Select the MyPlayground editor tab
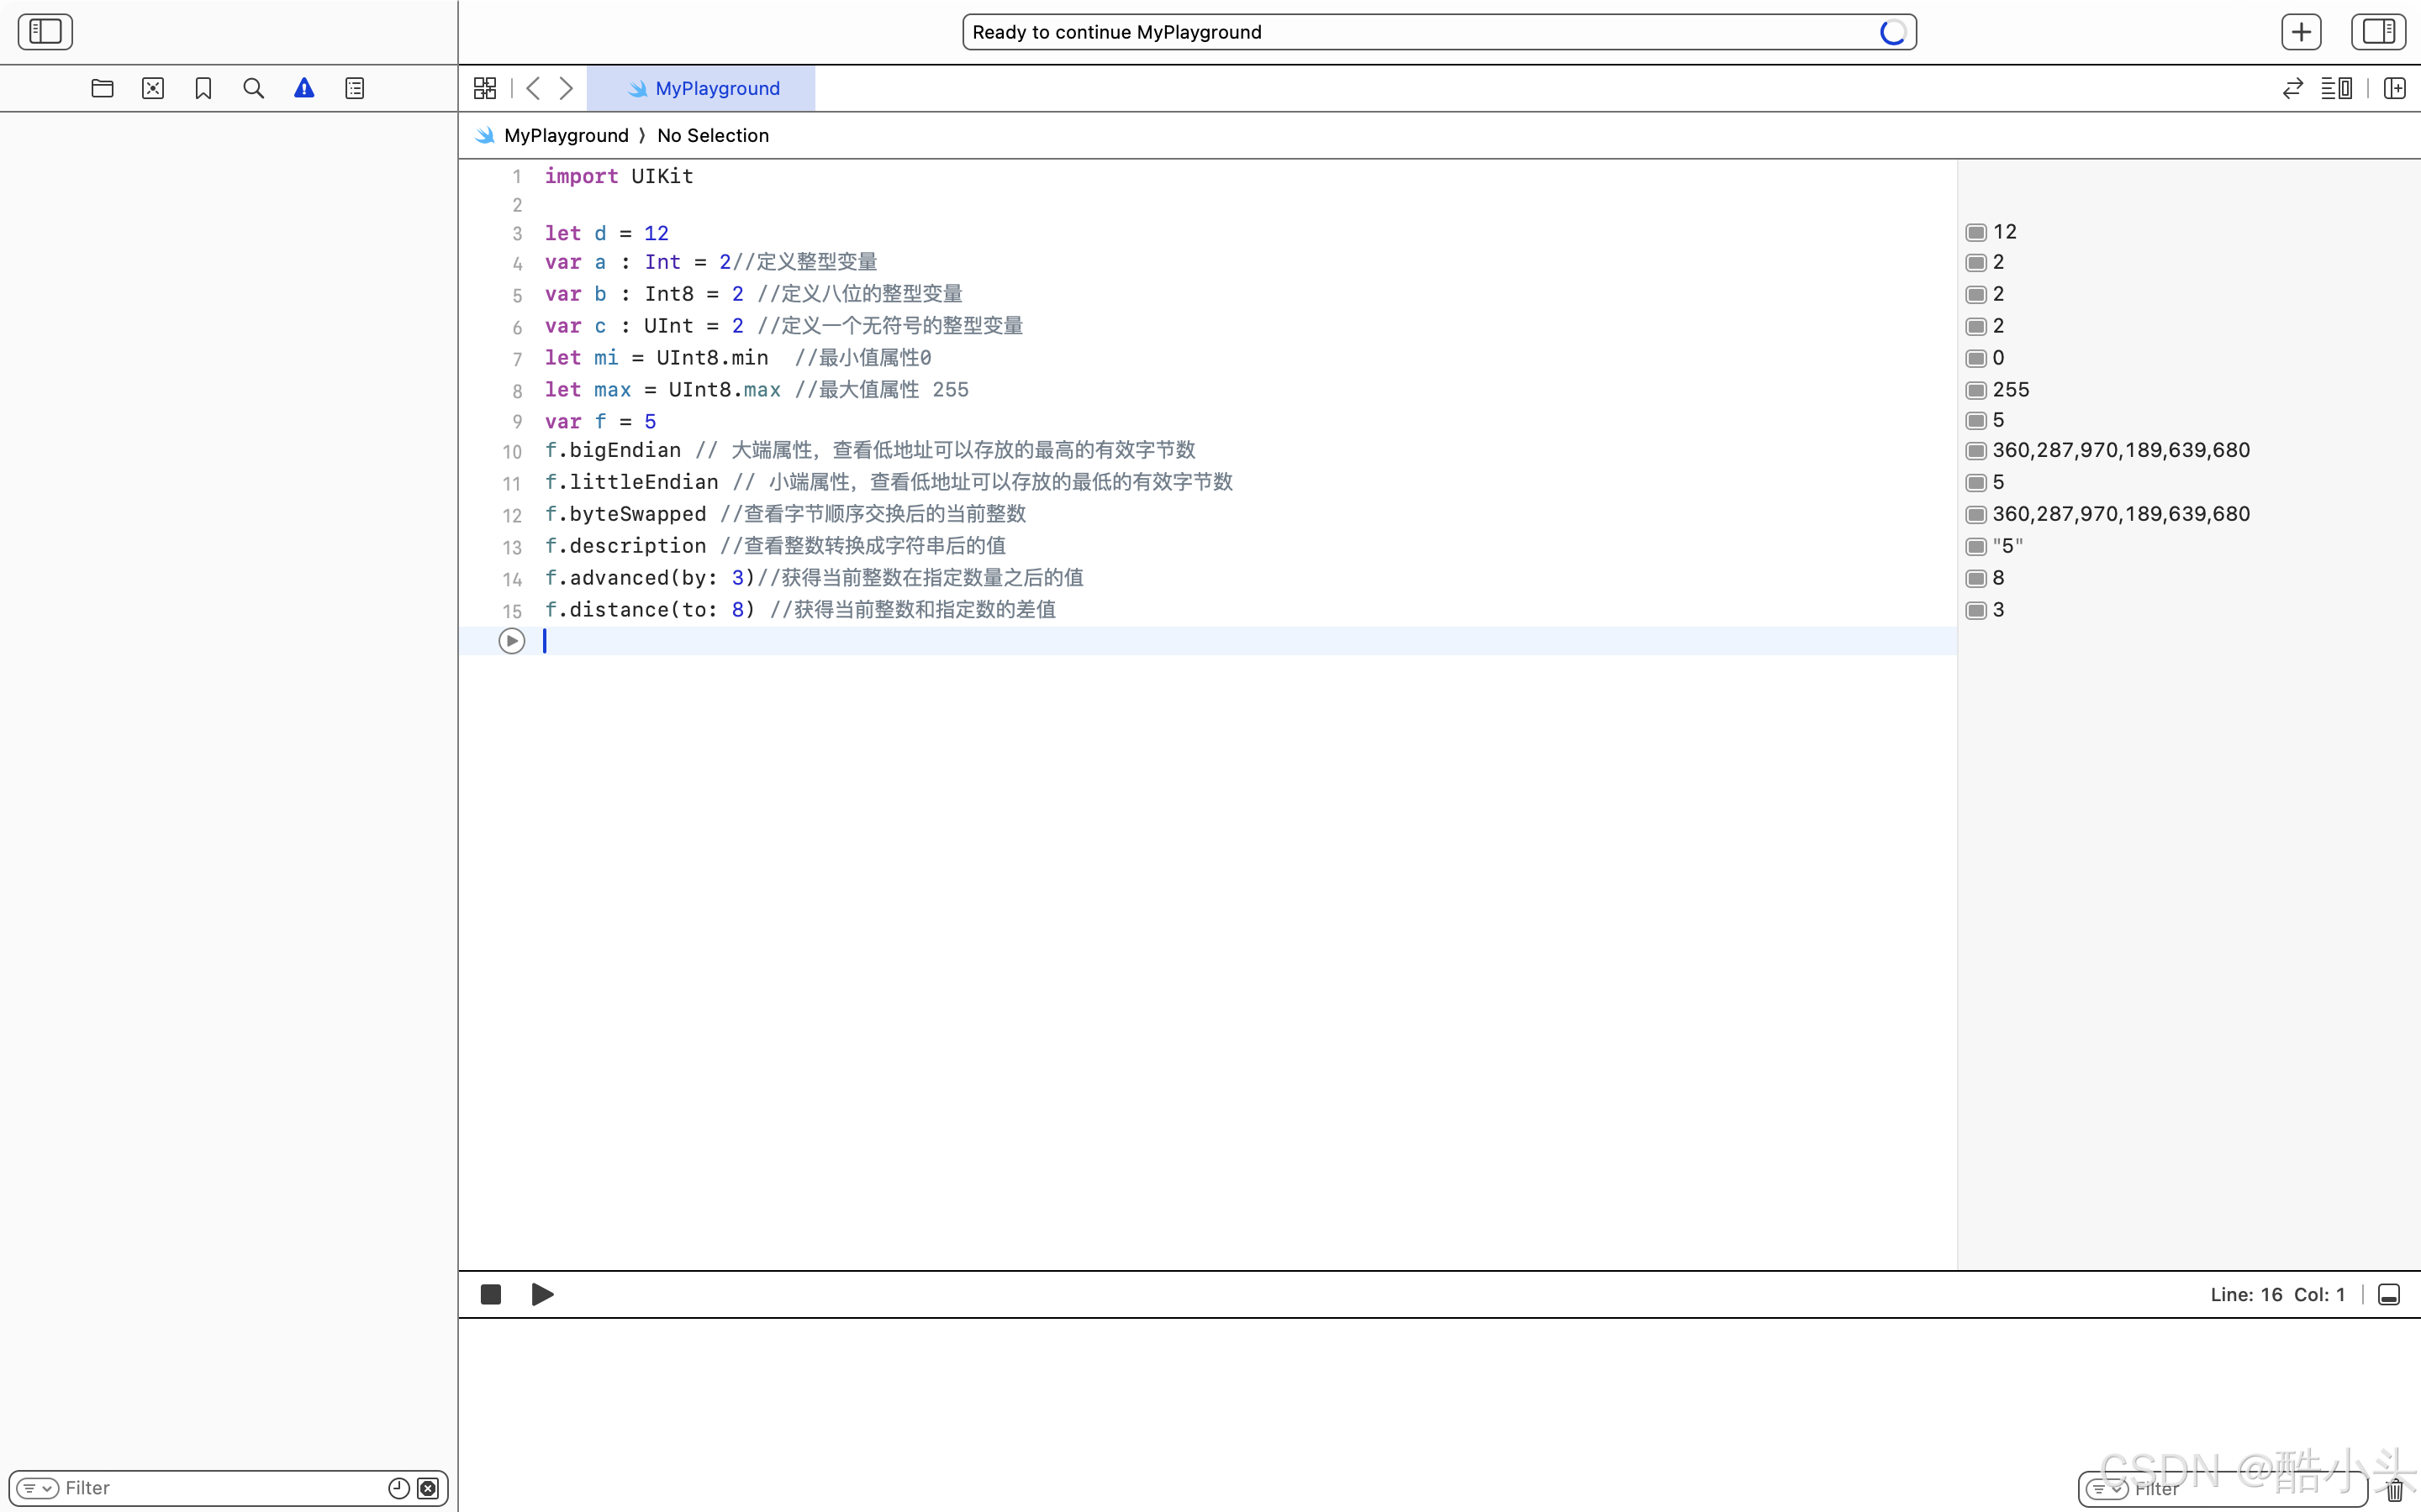 pos(701,88)
